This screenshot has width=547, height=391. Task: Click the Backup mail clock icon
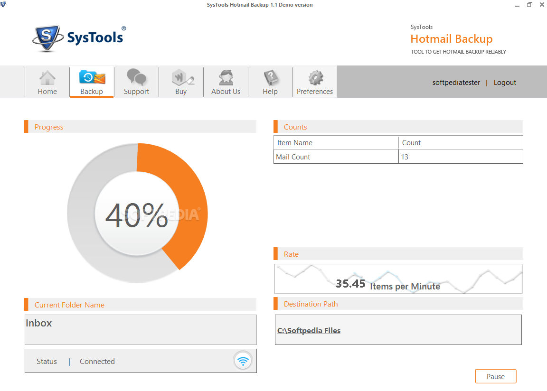[92, 77]
